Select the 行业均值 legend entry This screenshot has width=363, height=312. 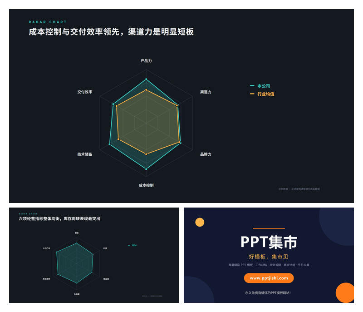click(262, 94)
